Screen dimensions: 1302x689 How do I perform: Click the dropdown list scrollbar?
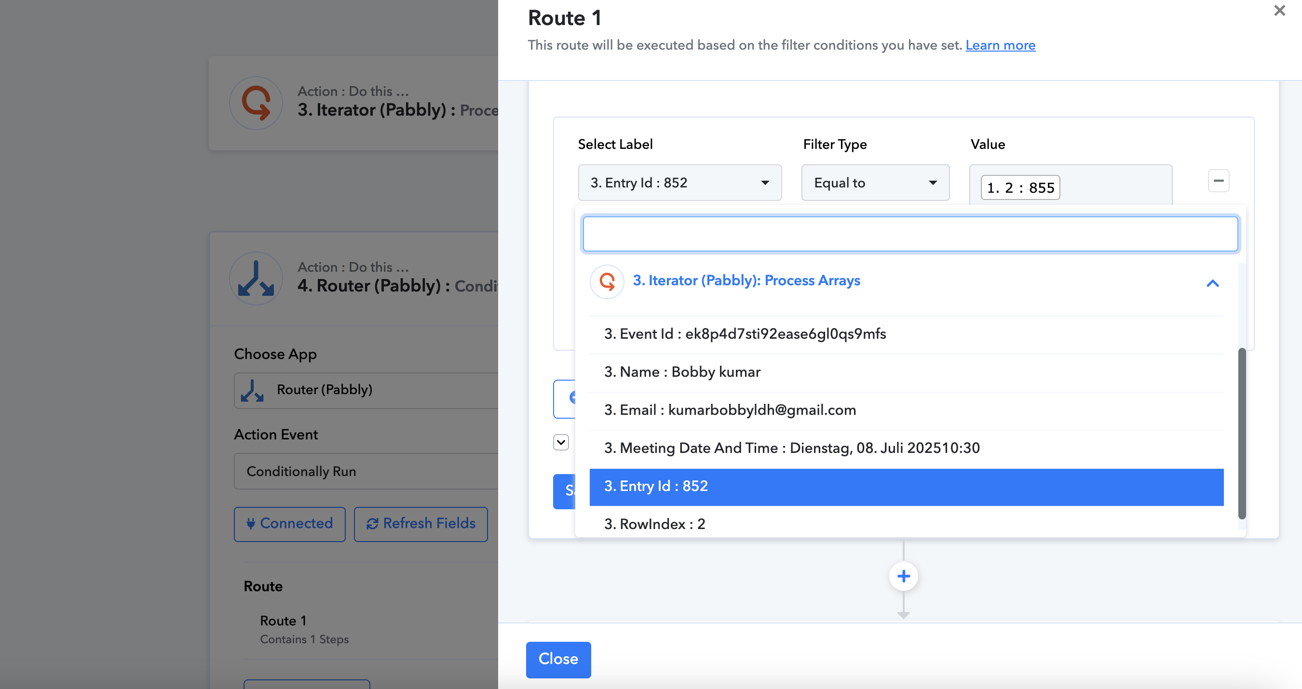tap(1242, 433)
